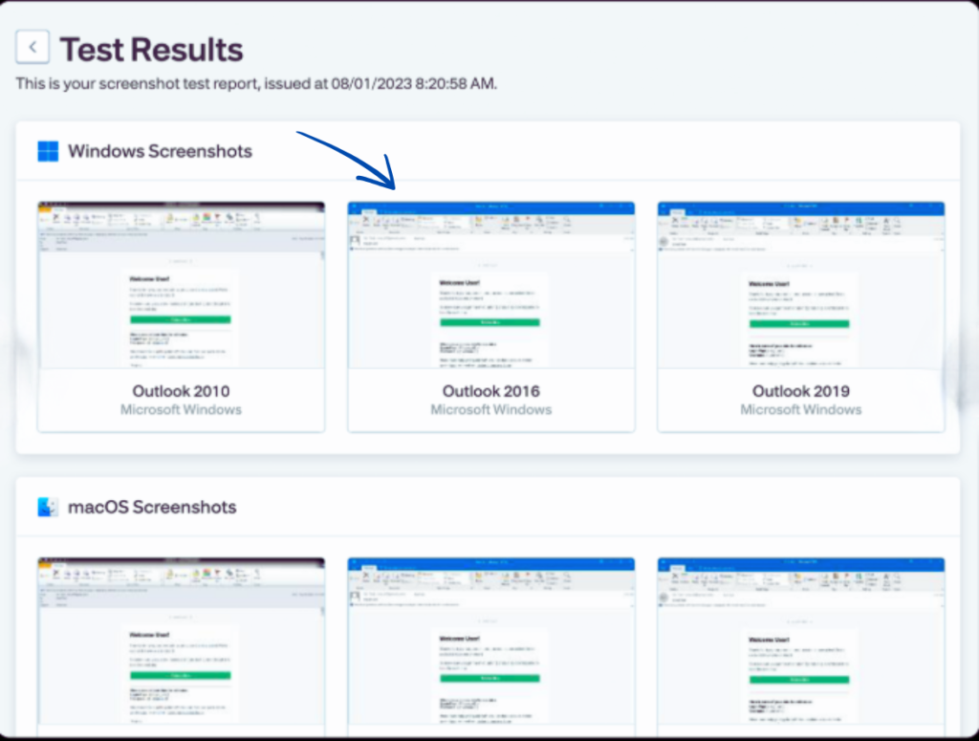Image resolution: width=979 pixels, height=741 pixels.
Task: Click the back arrow button beside Test Results
Action: [x=33, y=47]
